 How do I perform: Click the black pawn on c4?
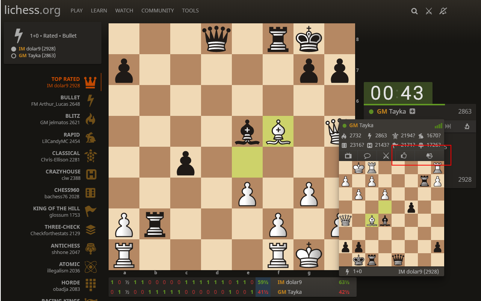pyautogui.click(x=186, y=162)
